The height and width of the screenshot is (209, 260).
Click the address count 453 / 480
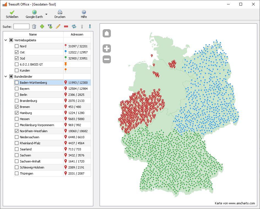(x=75, y=107)
